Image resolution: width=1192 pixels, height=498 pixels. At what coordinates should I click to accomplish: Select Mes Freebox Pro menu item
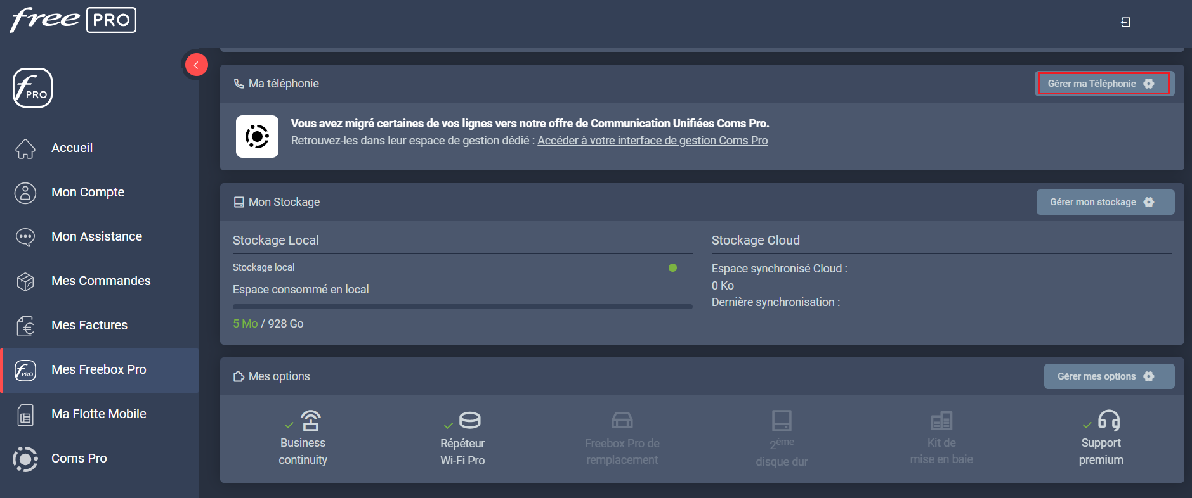(99, 369)
